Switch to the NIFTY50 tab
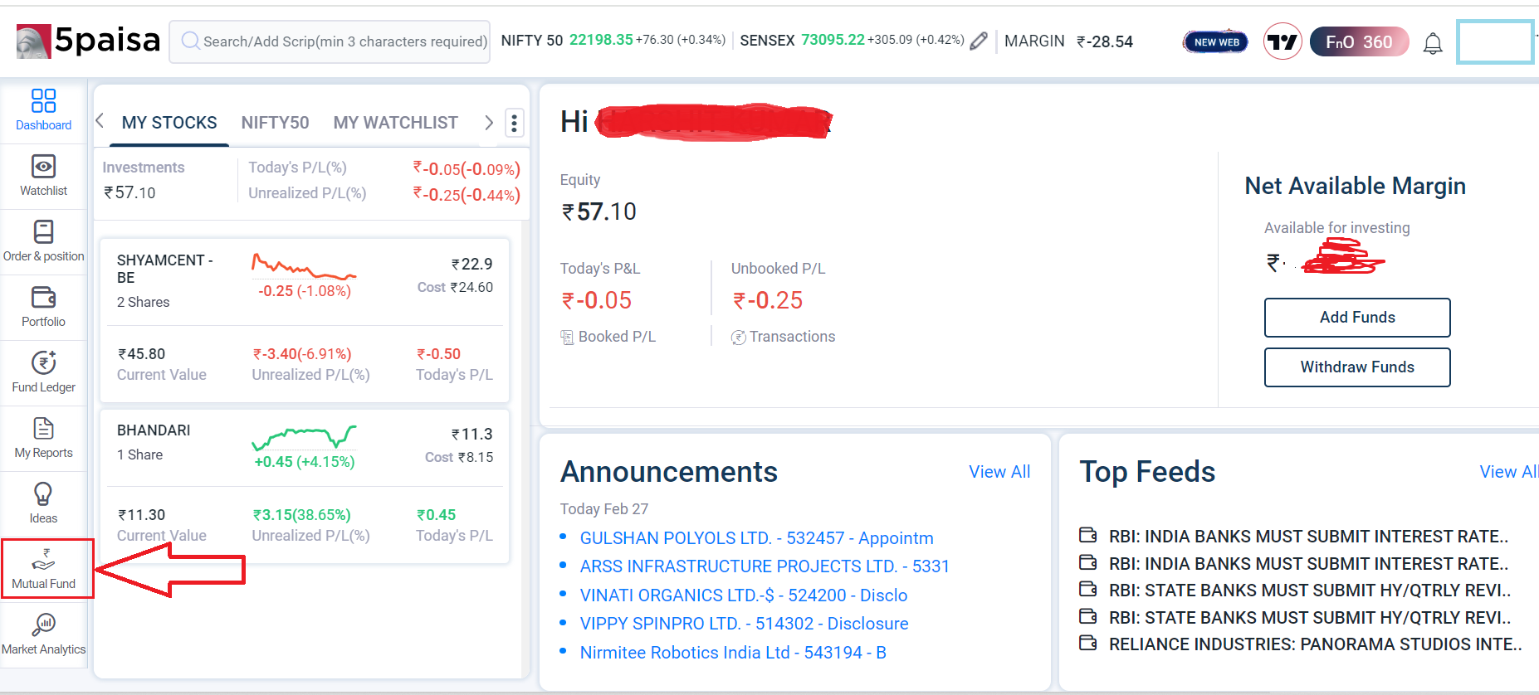The height and width of the screenshot is (695, 1539). [275, 123]
